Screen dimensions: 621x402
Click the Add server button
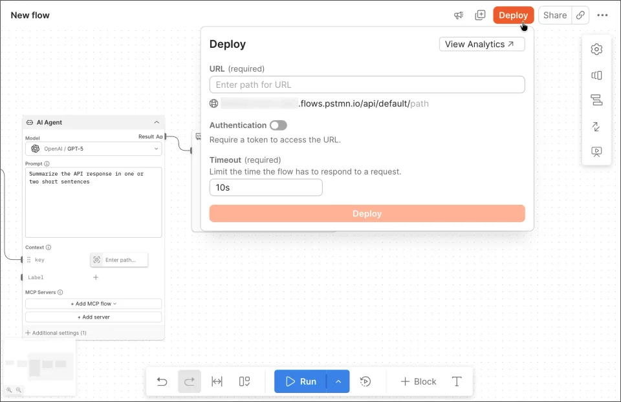93,317
